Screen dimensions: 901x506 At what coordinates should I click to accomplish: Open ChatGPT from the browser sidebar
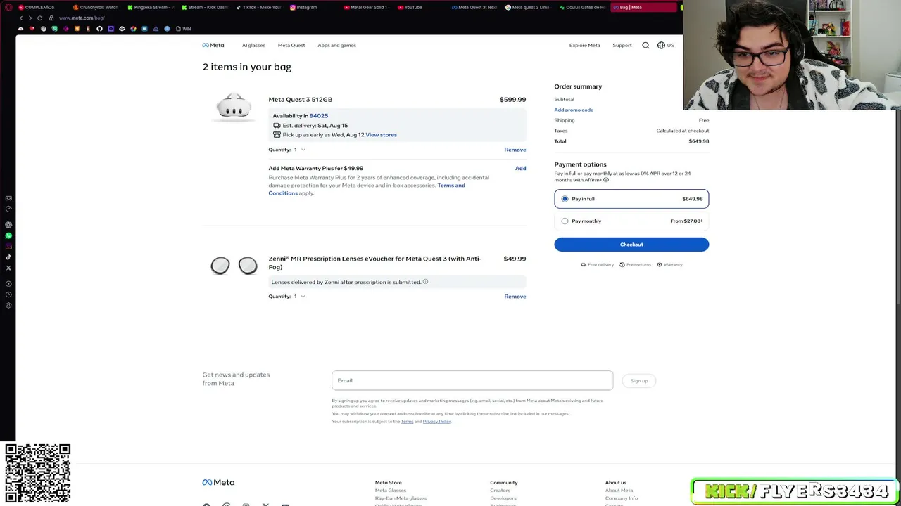[8, 225]
